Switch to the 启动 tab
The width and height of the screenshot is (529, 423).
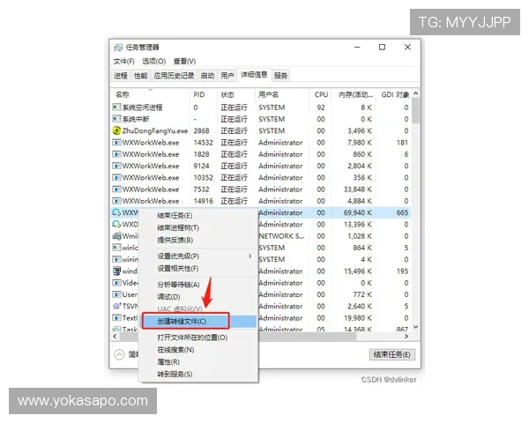207,76
